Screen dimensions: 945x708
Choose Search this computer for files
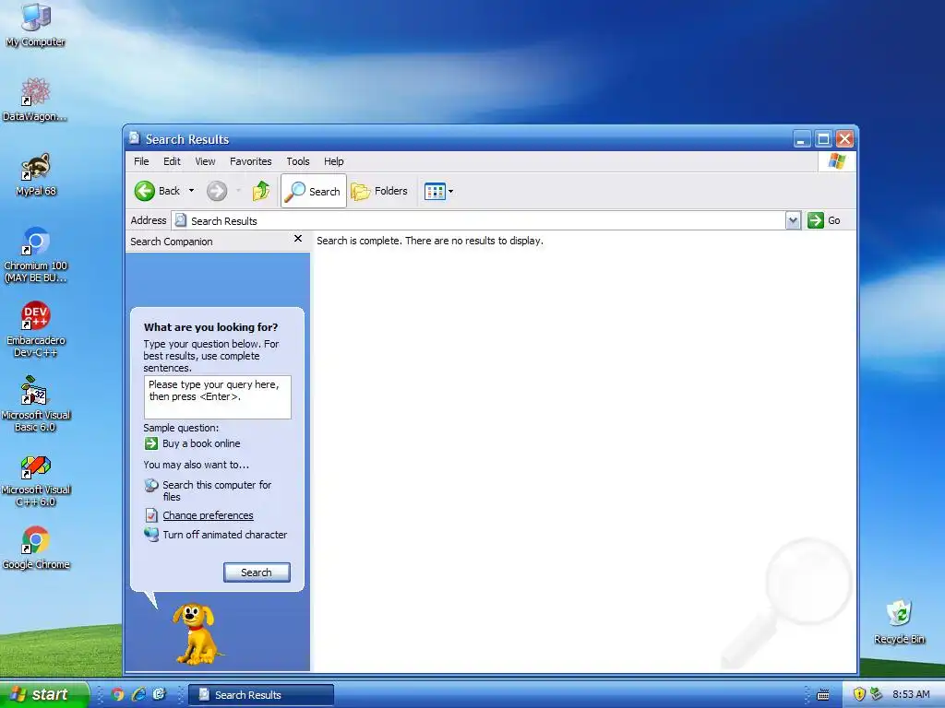[x=217, y=490]
